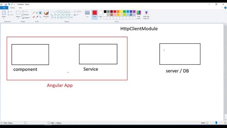Click the 'server / DB' label
227x128 pixels.
point(177,71)
